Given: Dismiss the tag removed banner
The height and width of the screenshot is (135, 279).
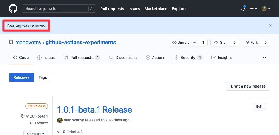Looking at the screenshot, I should pyautogui.click(x=270, y=25).
